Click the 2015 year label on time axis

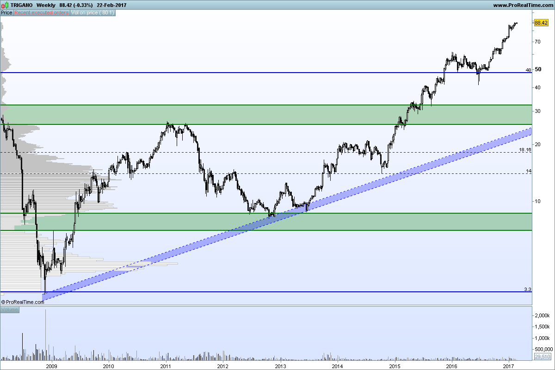point(395,365)
